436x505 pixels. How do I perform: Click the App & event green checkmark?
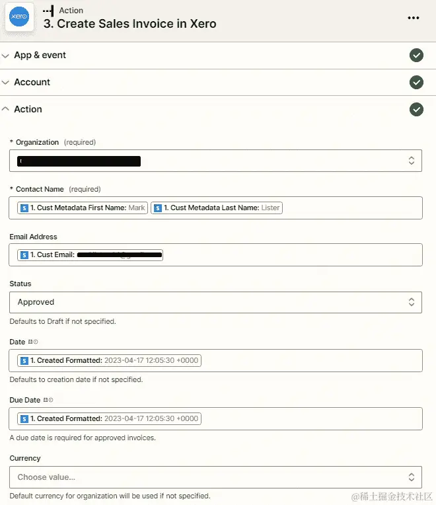coord(416,56)
